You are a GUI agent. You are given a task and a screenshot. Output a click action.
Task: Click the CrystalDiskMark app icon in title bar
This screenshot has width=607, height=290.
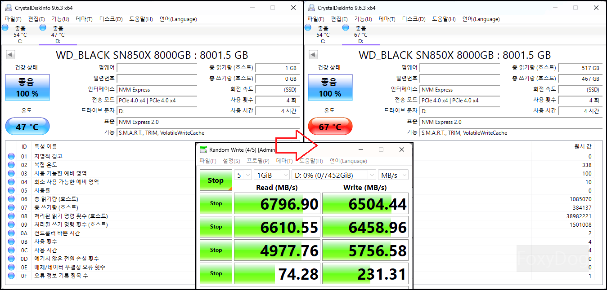(x=204, y=149)
